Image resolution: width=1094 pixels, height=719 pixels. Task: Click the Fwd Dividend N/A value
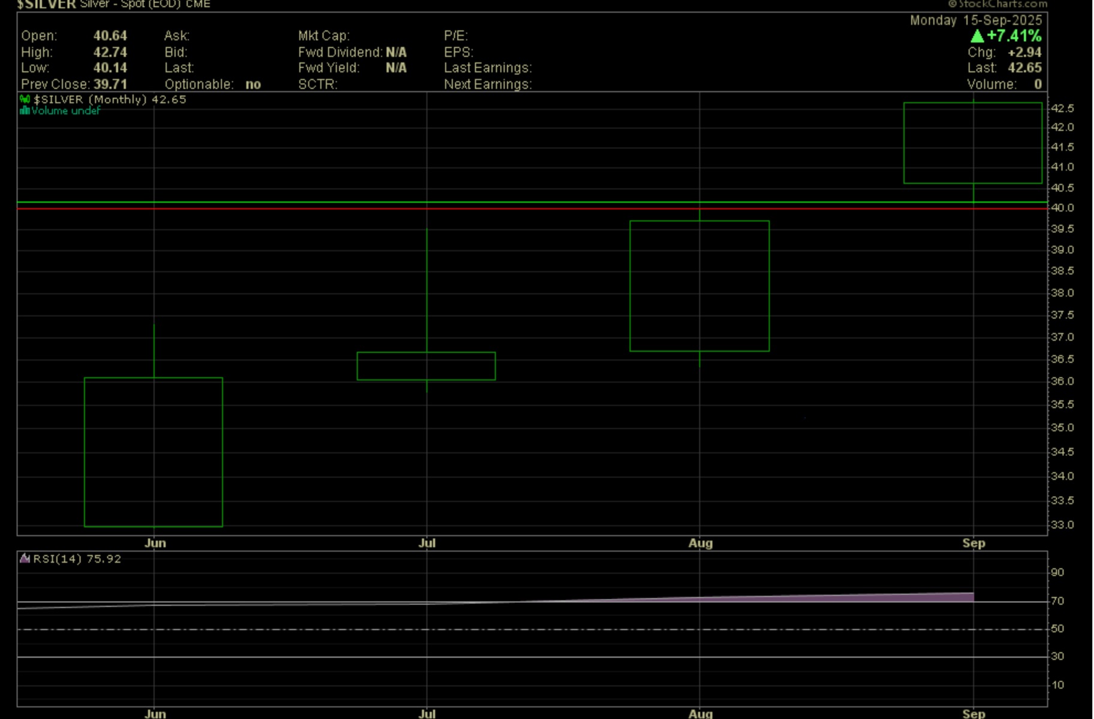[x=396, y=52]
